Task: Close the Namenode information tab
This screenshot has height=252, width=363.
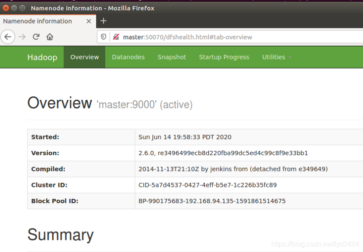Action: click(89, 21)
